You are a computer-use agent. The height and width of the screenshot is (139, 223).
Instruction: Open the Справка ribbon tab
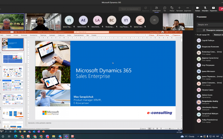94,35
